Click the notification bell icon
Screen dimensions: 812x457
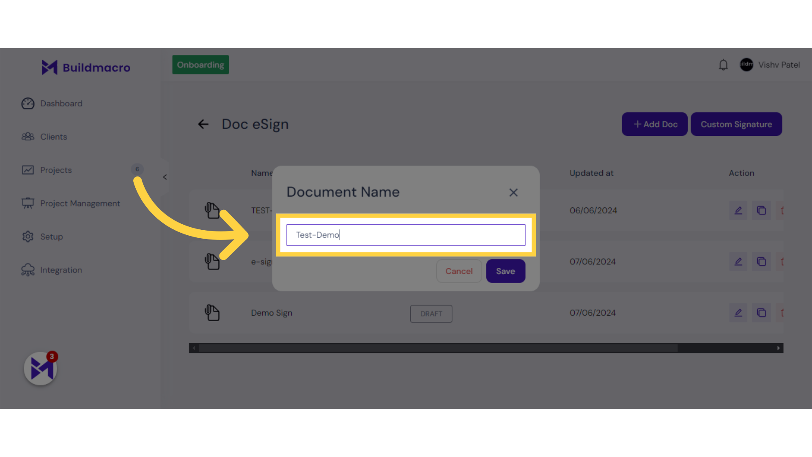[x=723, y=65]
